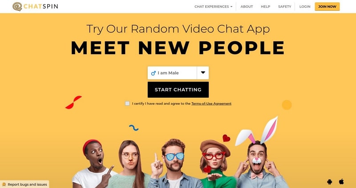The height and width of the screenshot is (188, 356).
Task: Open the Apple app download icon
Action: coord(341,181)
